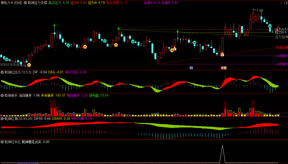
Task: Click the 半年换手: 191.37 reading
Action: 53,95
